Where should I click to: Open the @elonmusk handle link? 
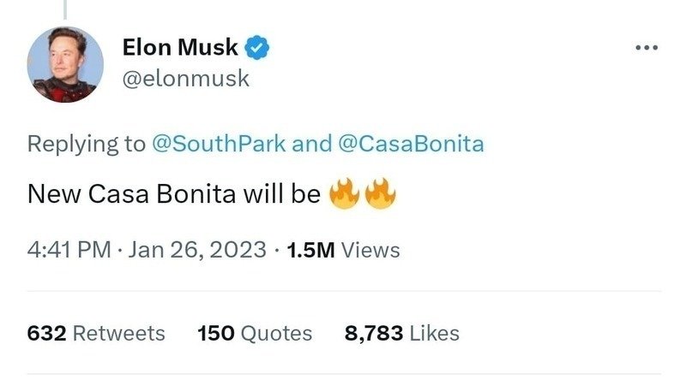tap(185, 79)
